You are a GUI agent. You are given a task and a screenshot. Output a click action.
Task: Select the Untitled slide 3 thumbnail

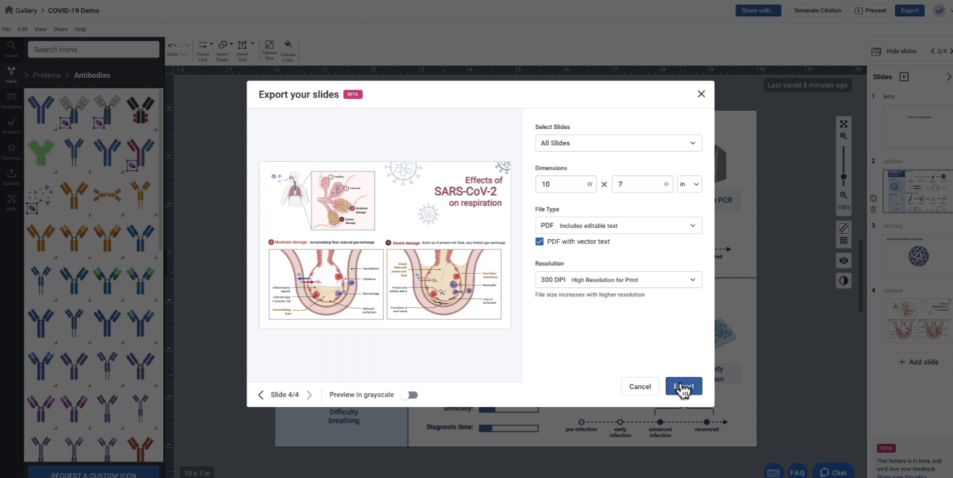[x=917, y=255]
